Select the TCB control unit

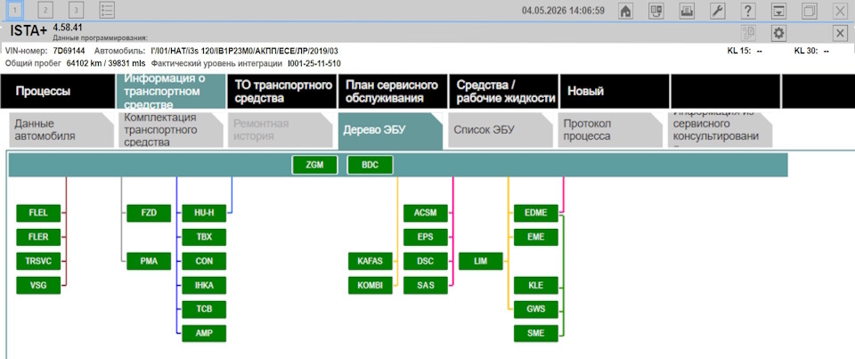pyautogui.click(x=204, y=309)
